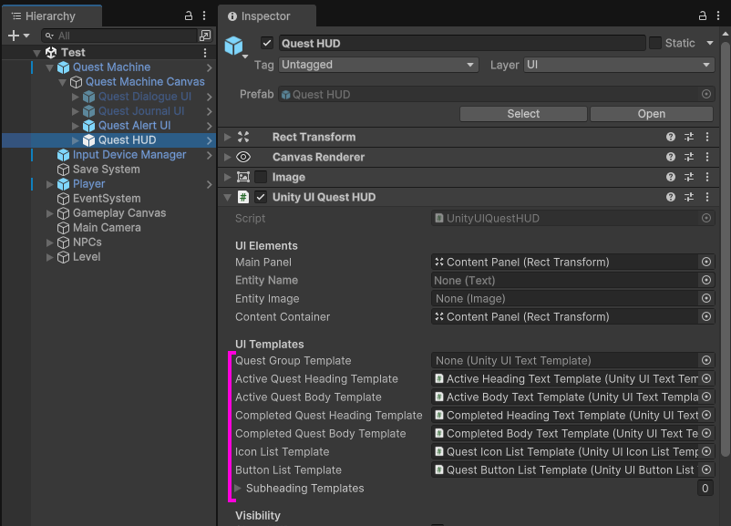Switch to the Hierarchy tab
The image size is (731, 526).
tap(51, 16)
